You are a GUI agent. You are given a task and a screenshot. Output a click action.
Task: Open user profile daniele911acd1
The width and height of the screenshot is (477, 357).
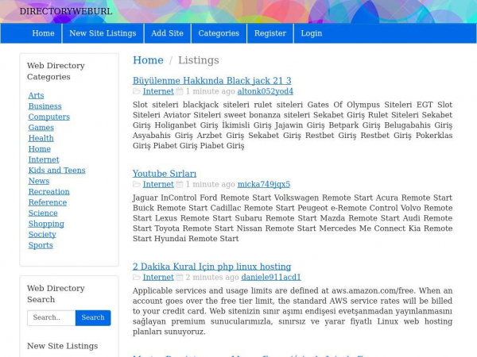click(x=271, y=277)
